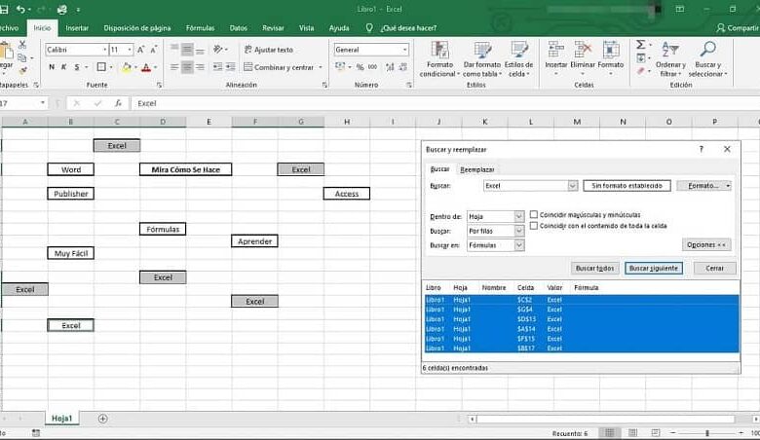Screen dimensions: 760x440
Task: Click Cerrar button in dialog
Action: (714, 268)
